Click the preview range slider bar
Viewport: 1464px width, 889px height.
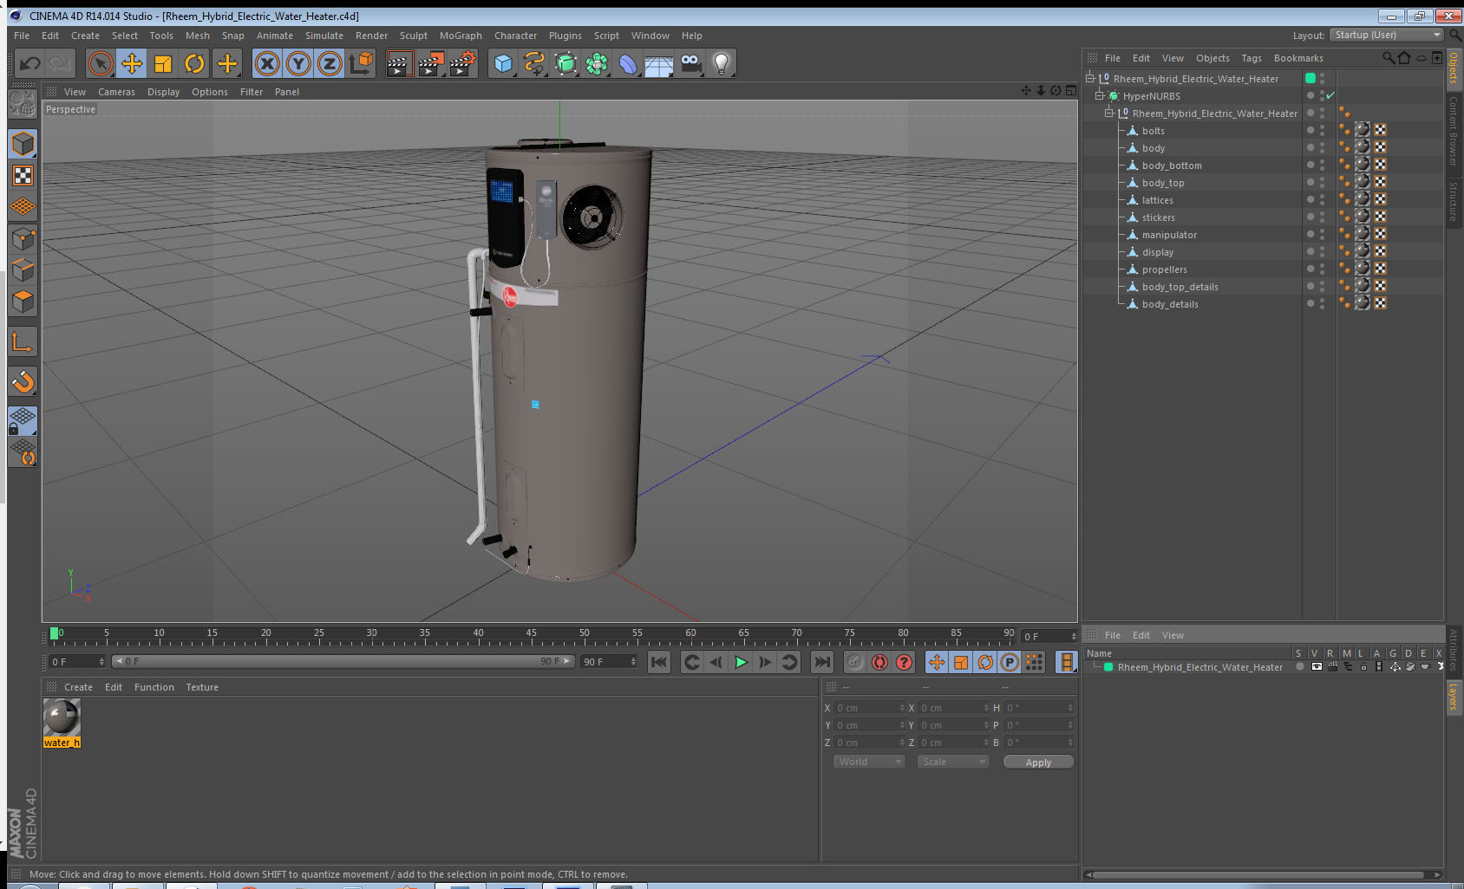pyautogui.click(x=343, y=661)
